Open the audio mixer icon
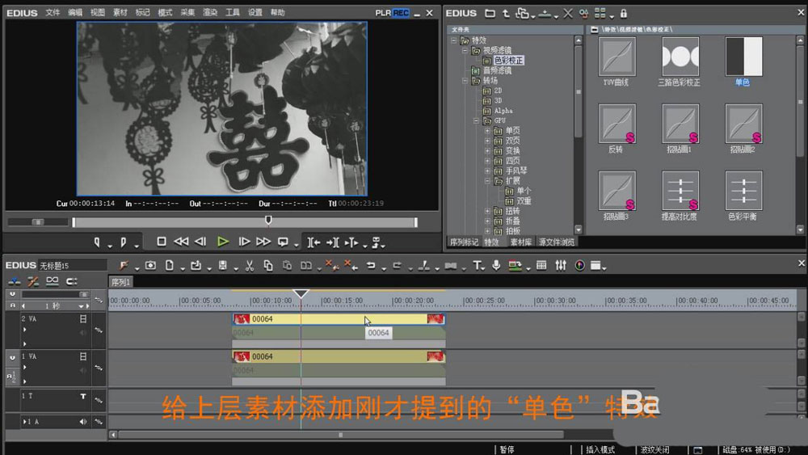 coord(561,265)
